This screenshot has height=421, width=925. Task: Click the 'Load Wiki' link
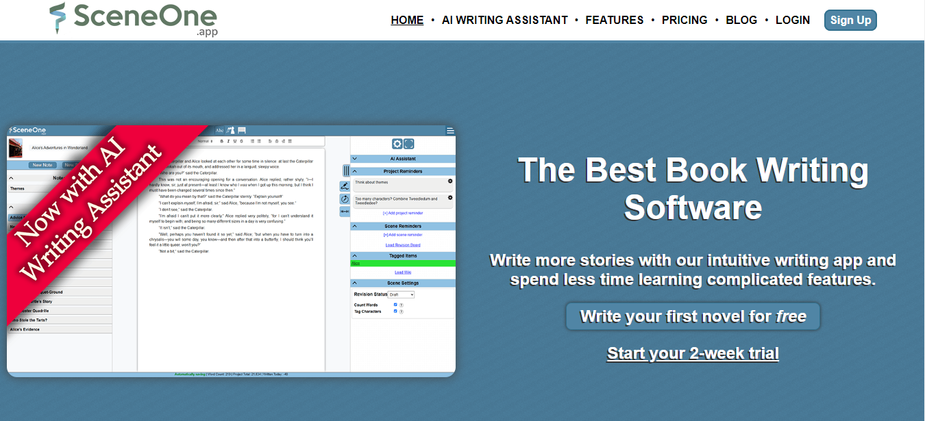[x=403, y=272]
